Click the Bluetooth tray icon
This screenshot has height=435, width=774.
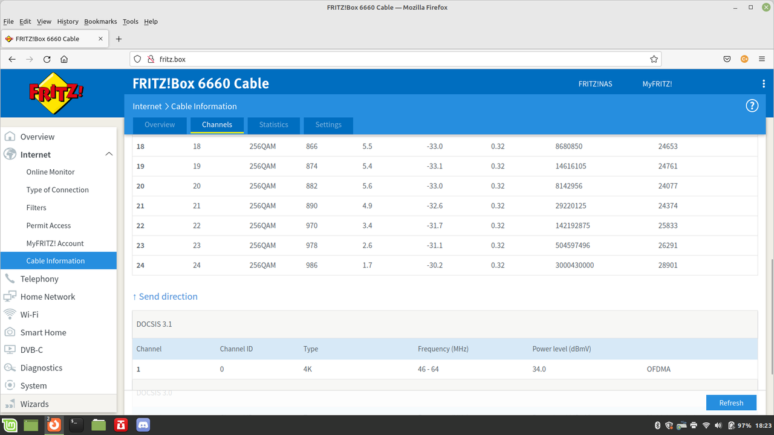[658, 425]
